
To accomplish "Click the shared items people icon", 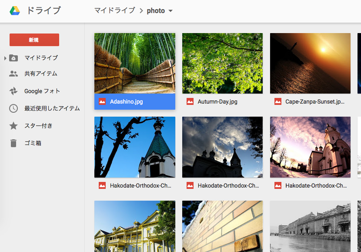I will (x=13, y=74).
